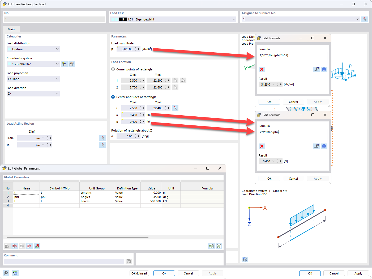The image size is (372, 279).
Task: Click the view toggle icon below load diagram
Action: 245,259
